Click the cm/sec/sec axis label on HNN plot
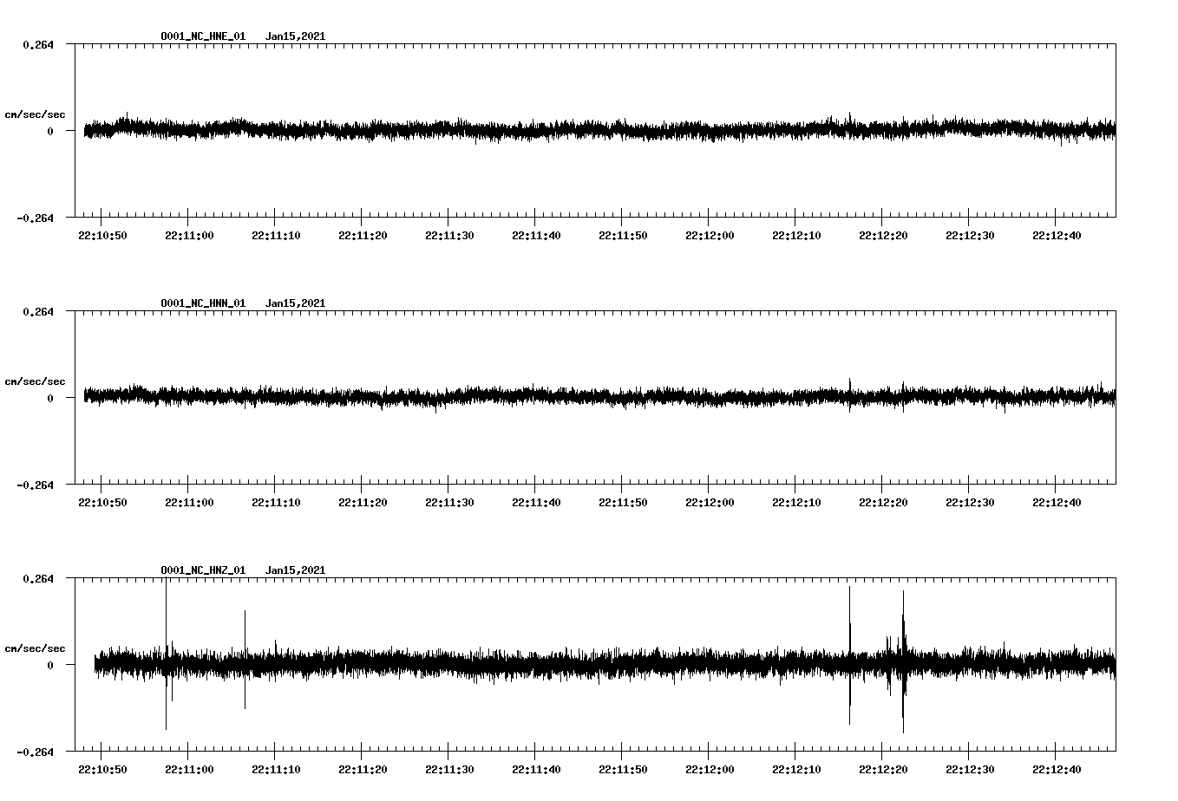 (35, 381)
